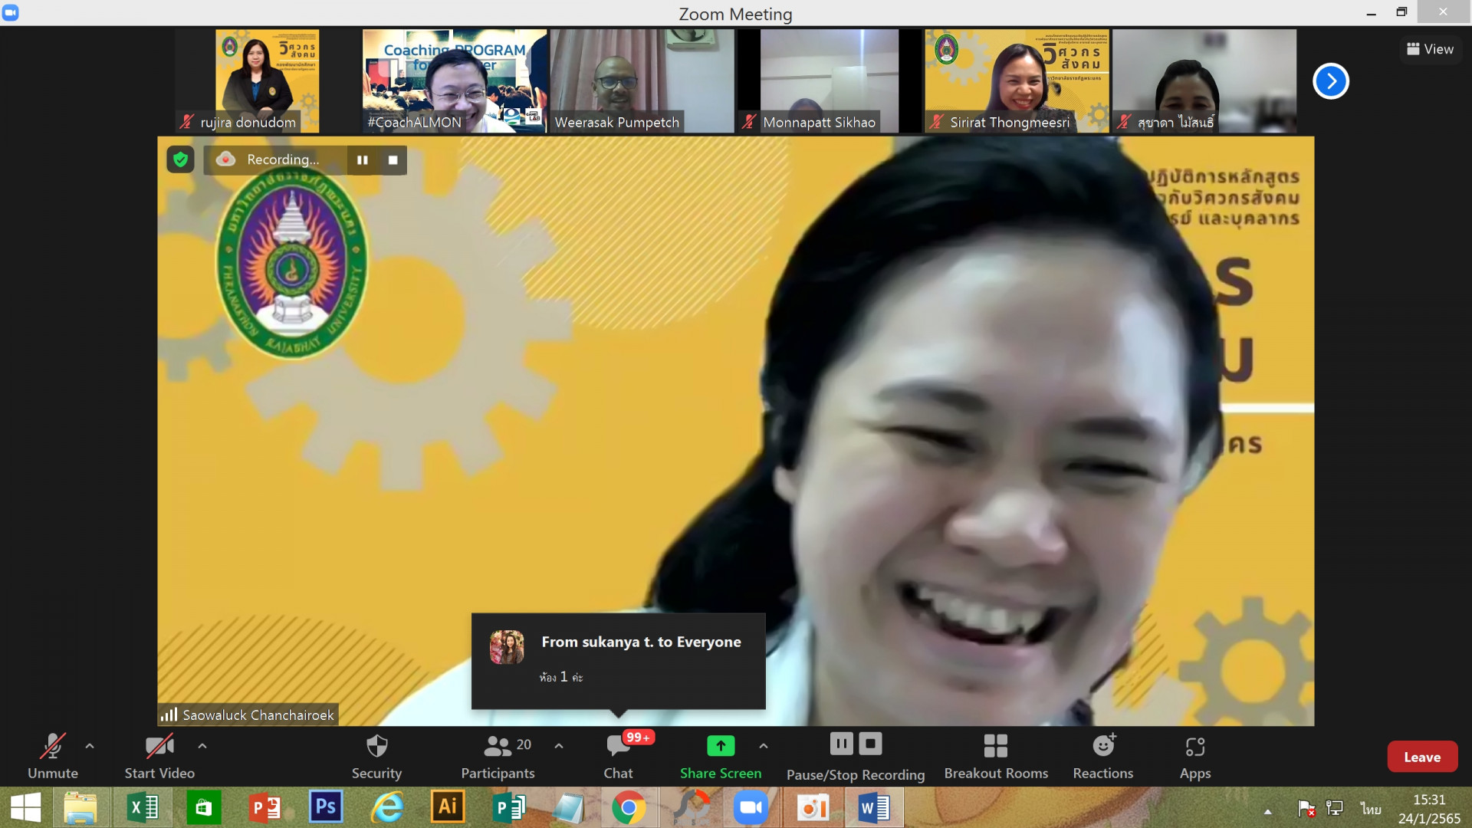1472x828 pixels.
Task: Open the Participants panel
Action: (x=498, y=756)
